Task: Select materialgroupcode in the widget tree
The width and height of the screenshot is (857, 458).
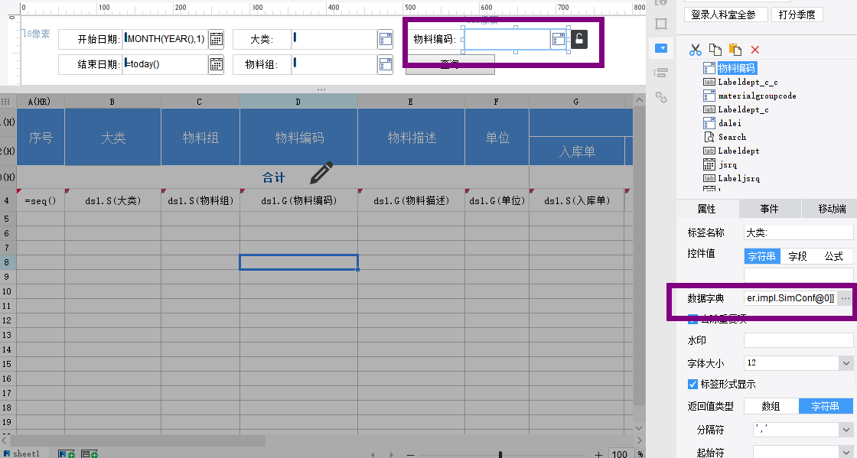Action: point(757,96)
